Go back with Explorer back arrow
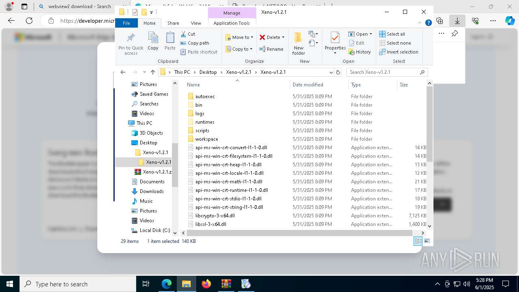 [123, 72]
